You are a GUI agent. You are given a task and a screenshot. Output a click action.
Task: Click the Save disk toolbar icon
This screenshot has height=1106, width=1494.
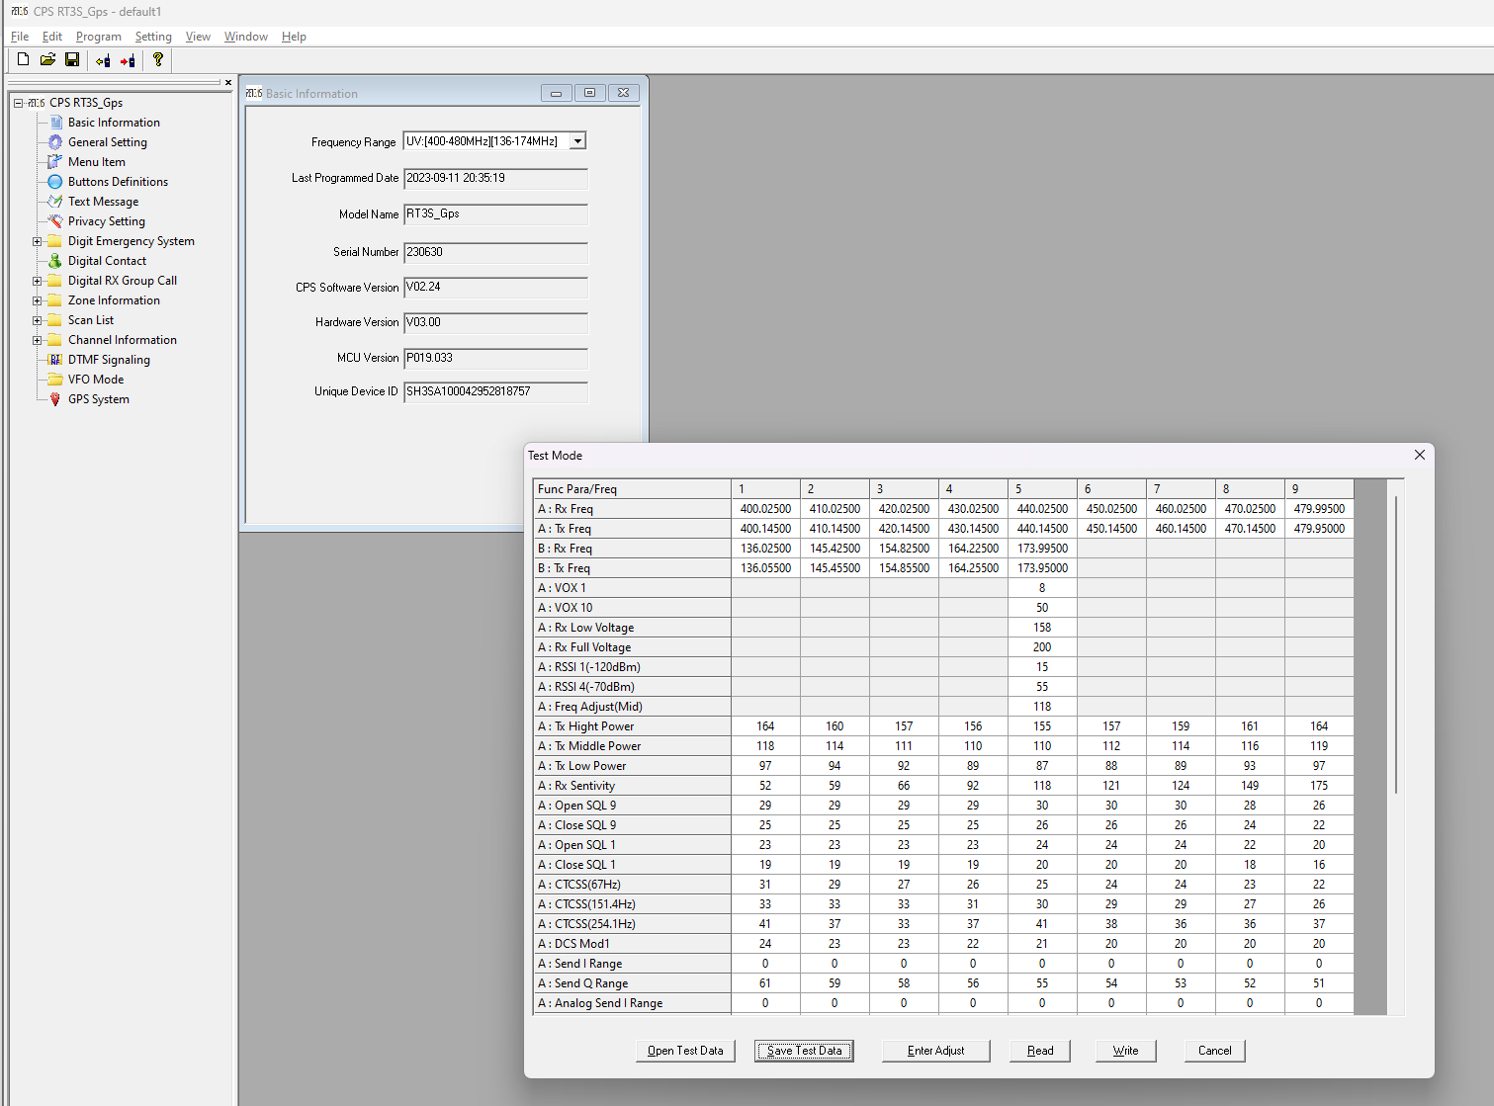point(72,60)
